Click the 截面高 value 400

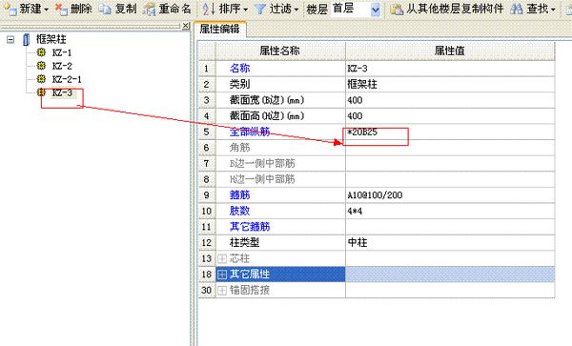(450, 116)
